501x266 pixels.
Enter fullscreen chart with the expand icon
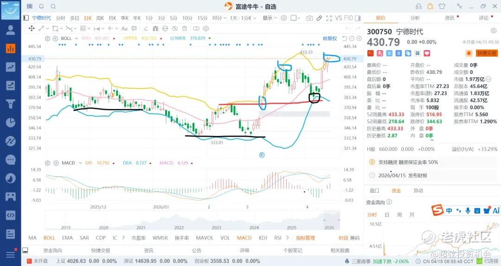point(329,18)
